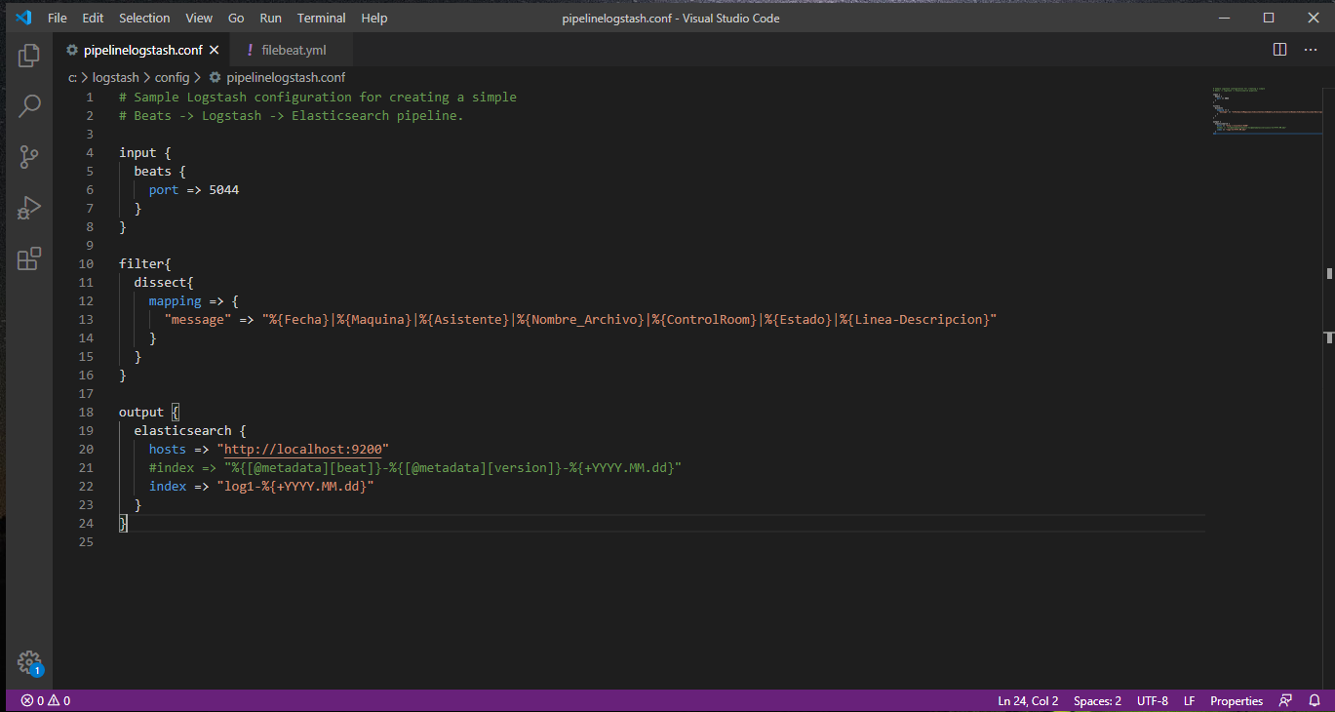Image resolution: width=1335 pixels, height=712 pixels.
Task: Expand the config breadcrumb folder
Action: tap(172, 77)
